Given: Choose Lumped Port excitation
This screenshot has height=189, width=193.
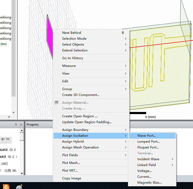Looking at the screenshot, I should (152, 142).
